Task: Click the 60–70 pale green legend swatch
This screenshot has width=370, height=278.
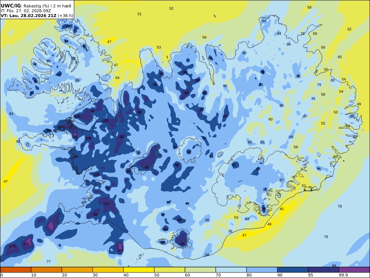Action: point(200,270)
